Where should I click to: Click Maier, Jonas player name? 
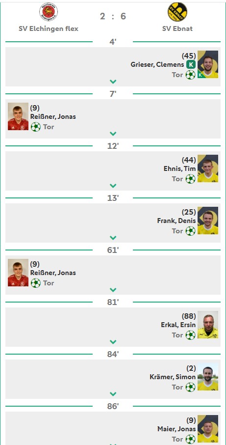pos(176,429)
